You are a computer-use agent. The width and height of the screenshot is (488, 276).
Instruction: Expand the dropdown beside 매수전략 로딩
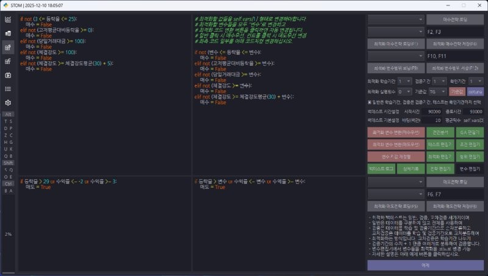[x=395, y=19]
